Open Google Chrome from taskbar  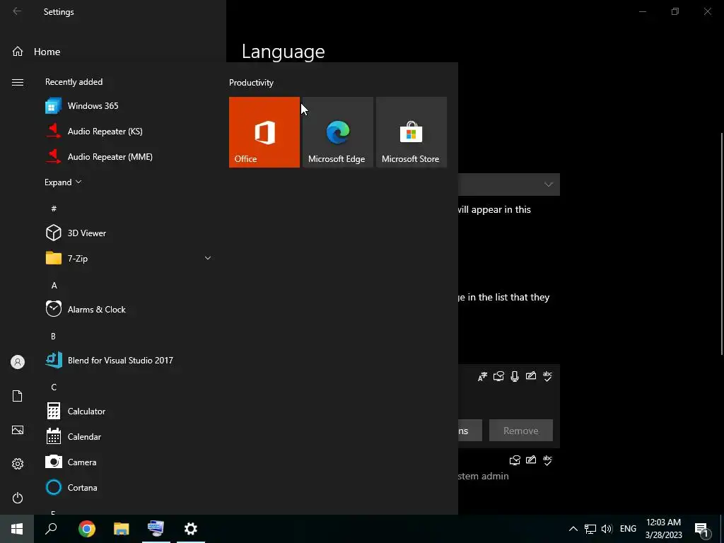tap(87, 529)
